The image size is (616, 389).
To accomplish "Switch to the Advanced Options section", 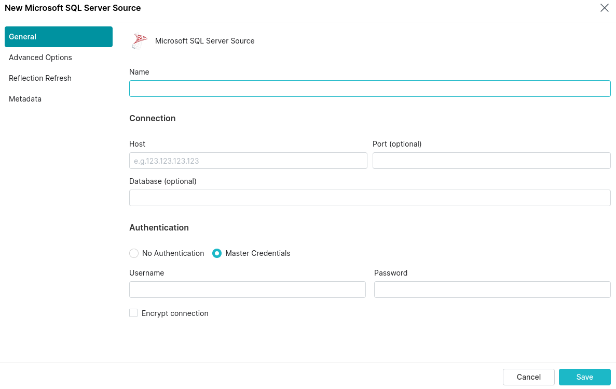I will [40, 57].
